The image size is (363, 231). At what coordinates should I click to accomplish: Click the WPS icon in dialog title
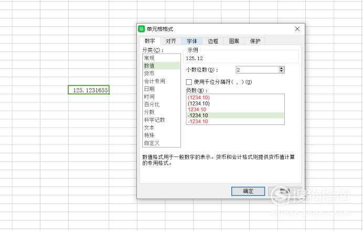[x=141, y=29]
